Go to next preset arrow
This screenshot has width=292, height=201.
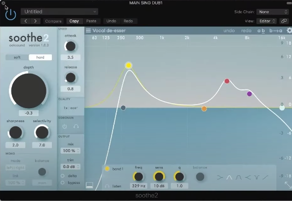36,21
